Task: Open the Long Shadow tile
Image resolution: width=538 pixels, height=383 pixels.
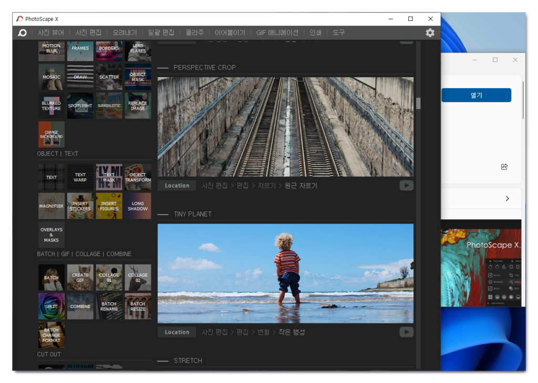Action: (x=138, y=206)
